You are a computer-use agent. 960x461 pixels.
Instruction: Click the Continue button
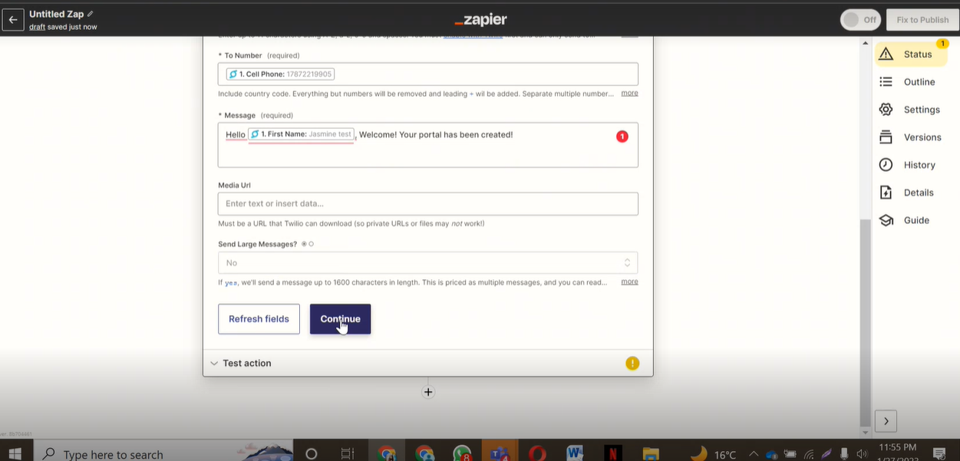click(x=340, y=319)
